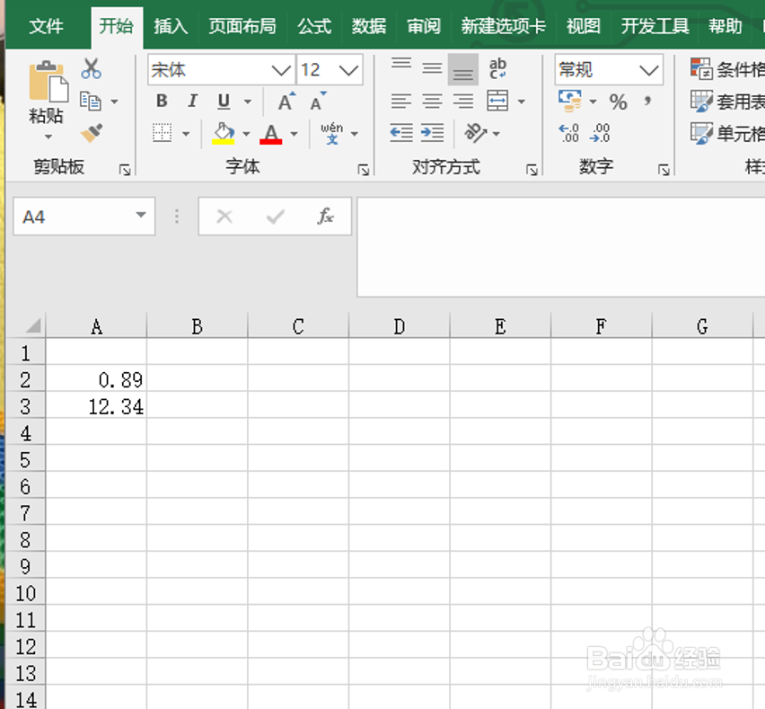Expand the borders dropdown arrow
Viewport: 765px width, 709px height.
[x=186, y=133]
